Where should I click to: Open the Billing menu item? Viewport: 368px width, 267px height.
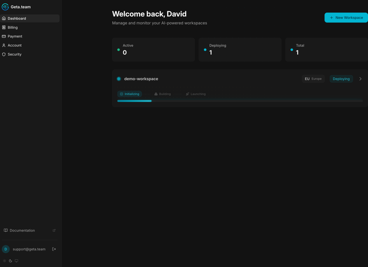30,27
